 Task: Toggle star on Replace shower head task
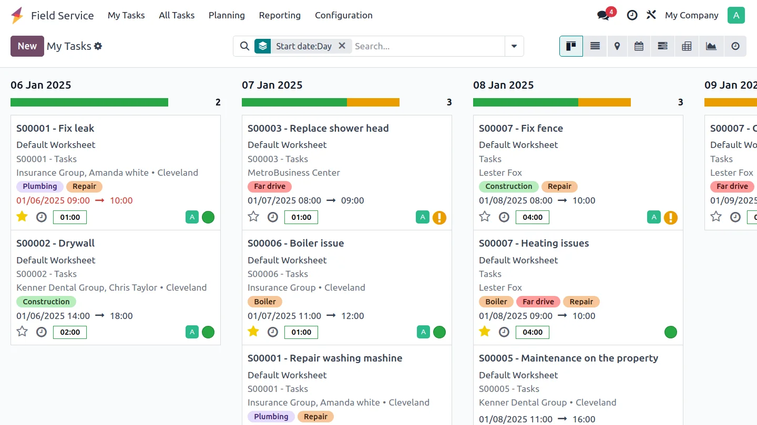tap(253, 217)
